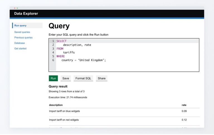Click the green Run button
Image resolution: width=214 pixels, height=135 pixels.
tap(53, 78)
